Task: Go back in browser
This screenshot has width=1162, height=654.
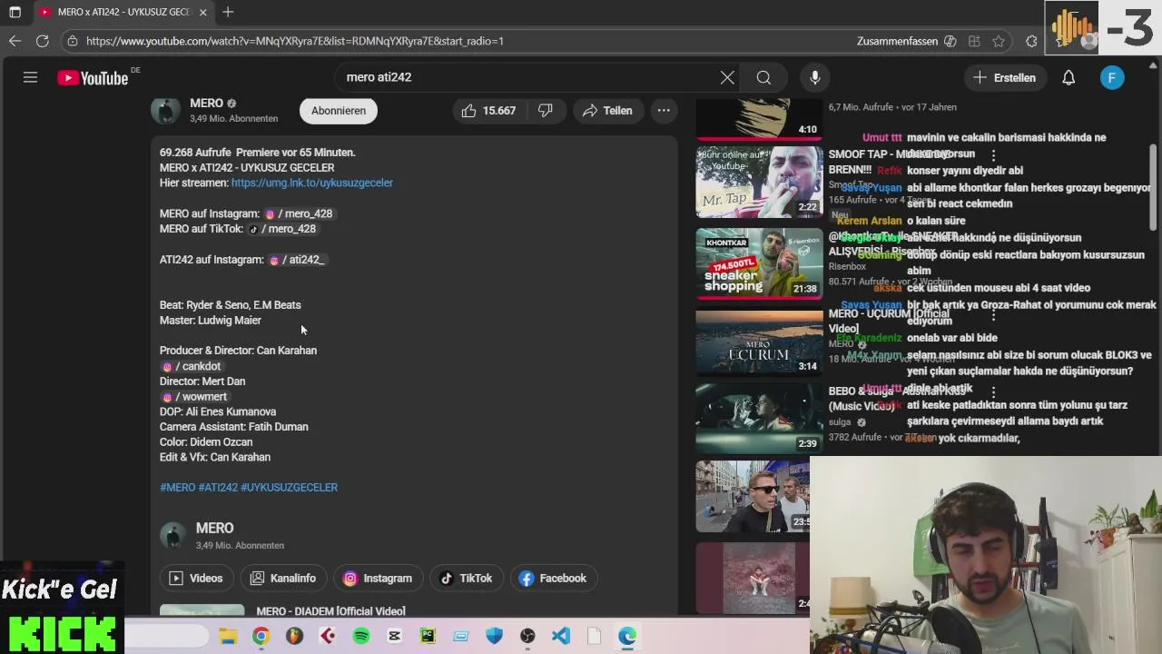Action: [15, 41]
